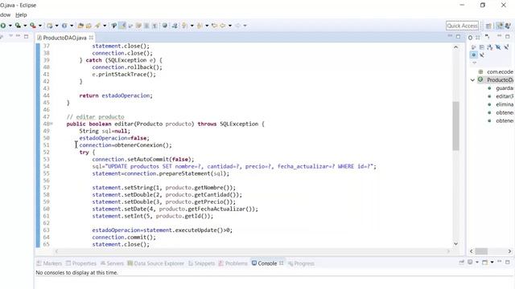Click the editor vertical scrollbar thumb
The height and width of the screenshot is (289, 515).
(x=455, y=126)
